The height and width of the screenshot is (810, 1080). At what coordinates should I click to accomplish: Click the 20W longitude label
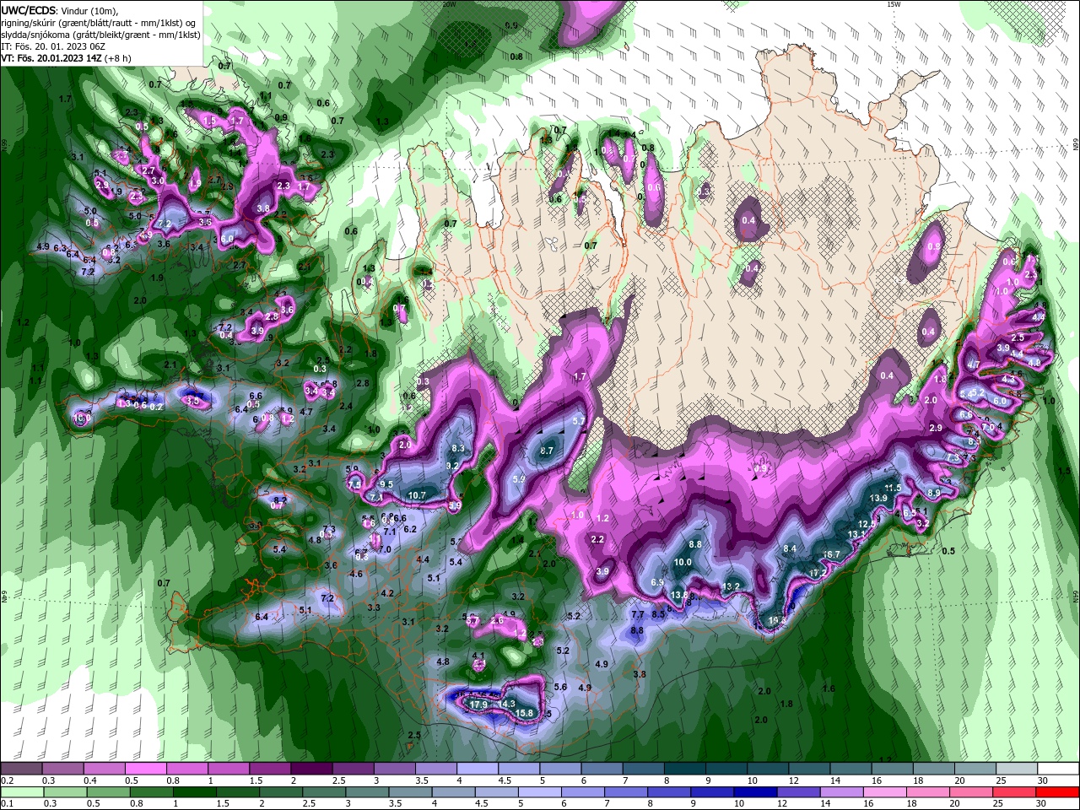[449, 4]
